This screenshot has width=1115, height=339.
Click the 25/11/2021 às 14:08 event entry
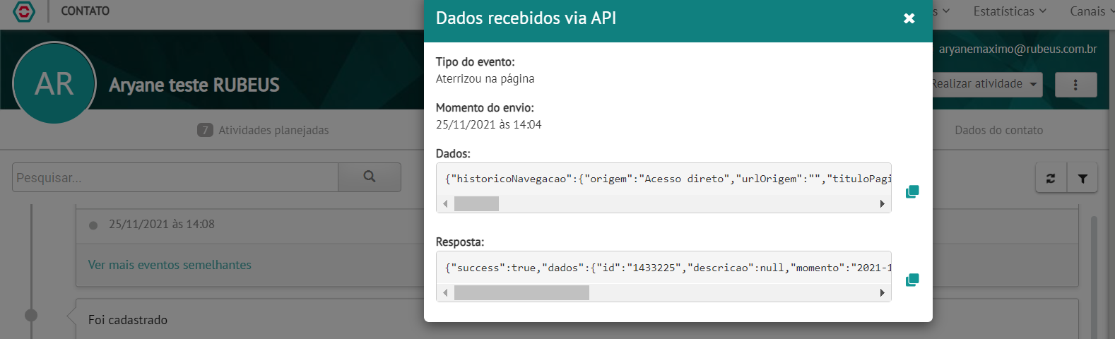pos(162,224)
